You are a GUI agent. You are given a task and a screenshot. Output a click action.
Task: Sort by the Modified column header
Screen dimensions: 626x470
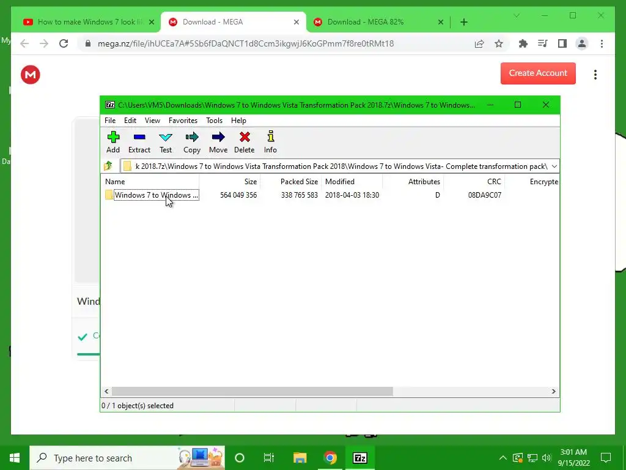click(352, 181)
